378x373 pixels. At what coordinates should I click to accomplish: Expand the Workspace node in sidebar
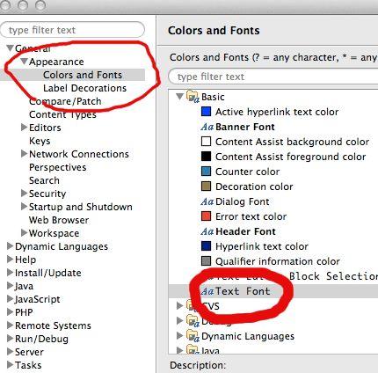coord(25,233)
